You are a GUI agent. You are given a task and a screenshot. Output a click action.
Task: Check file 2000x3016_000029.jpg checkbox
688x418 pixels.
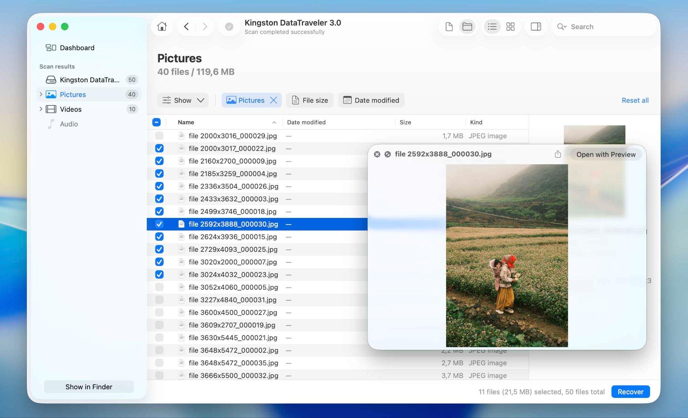(159, 136)
